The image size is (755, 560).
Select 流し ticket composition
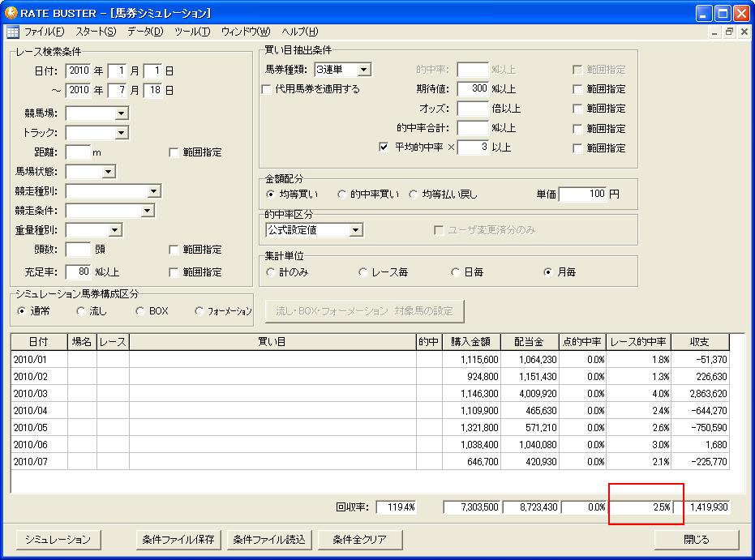[x=81, y=311]
